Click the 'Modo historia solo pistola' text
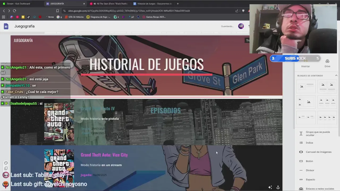 pos(100,119)
